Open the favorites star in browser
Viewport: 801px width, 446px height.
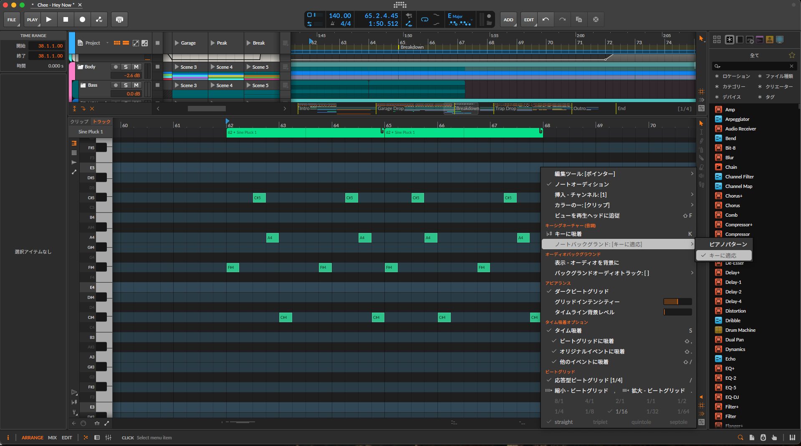(x=791, y=55)
